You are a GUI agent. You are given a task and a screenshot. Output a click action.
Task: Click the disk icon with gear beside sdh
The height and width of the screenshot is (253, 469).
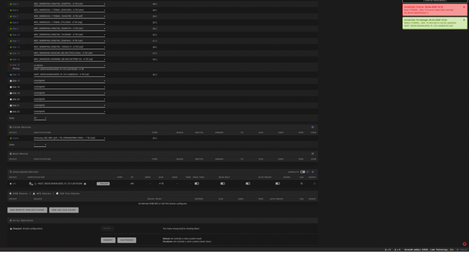31,184
